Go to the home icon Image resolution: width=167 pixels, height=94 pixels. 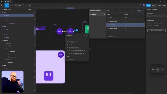pyautogui.click(x=2, y=2)
